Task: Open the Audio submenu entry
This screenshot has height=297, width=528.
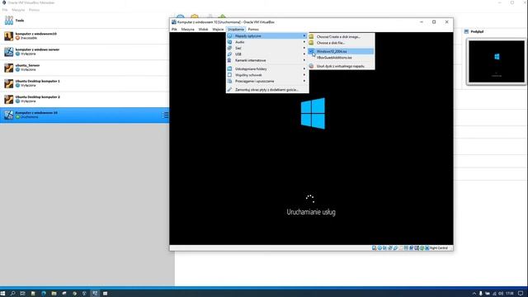Action: [267, 42]
